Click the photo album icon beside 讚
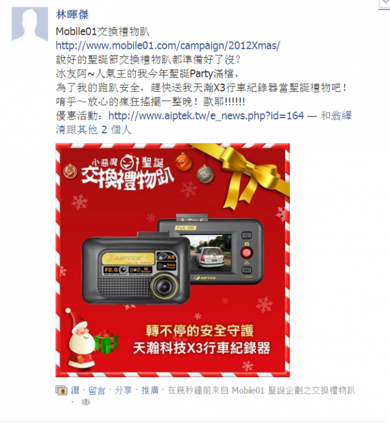 pyautogui.click(x=62, y=390)
